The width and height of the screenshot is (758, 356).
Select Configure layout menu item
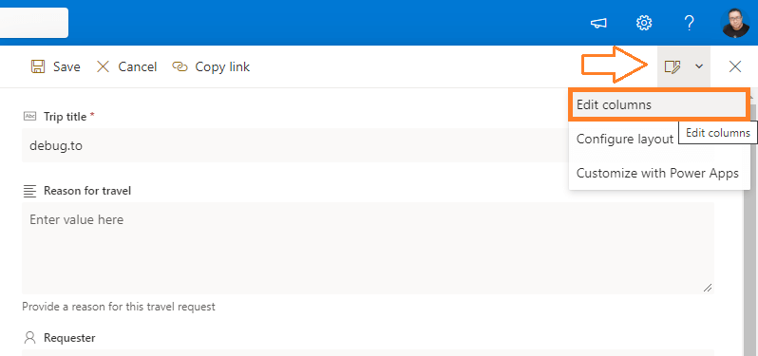(625, 140)
